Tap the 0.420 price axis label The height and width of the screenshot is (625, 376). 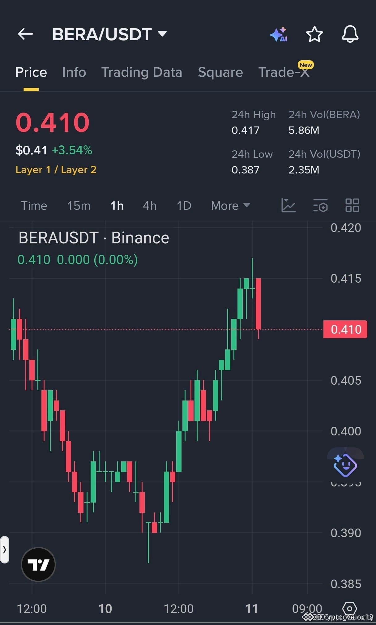346,228
